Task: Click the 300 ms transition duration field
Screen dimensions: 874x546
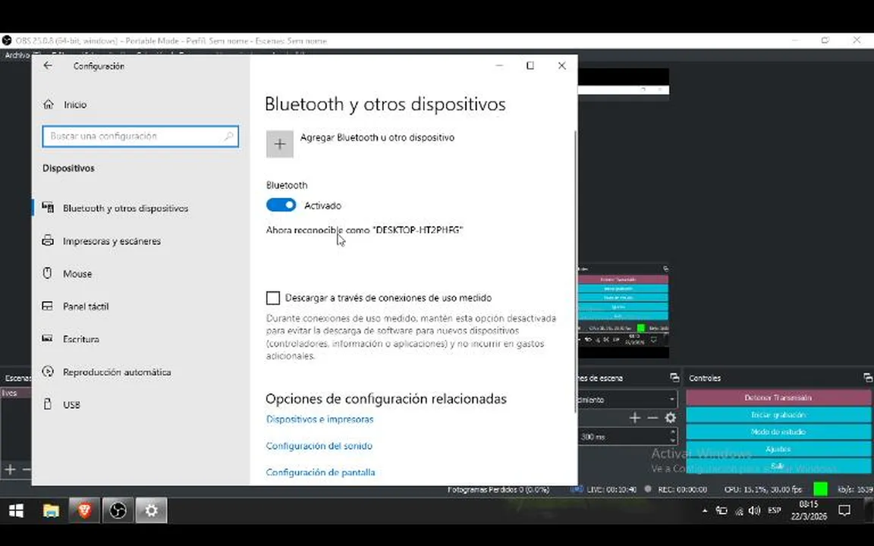Action: click(x=623, y=436)
